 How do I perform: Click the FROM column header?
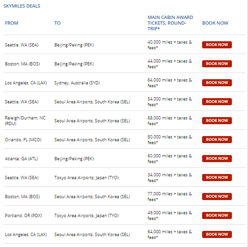point(11,23)
